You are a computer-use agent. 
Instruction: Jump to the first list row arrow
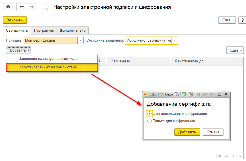click(220, 156)
